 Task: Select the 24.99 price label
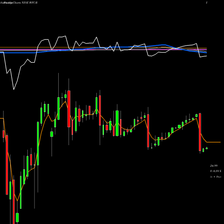[x=214, y=166]
